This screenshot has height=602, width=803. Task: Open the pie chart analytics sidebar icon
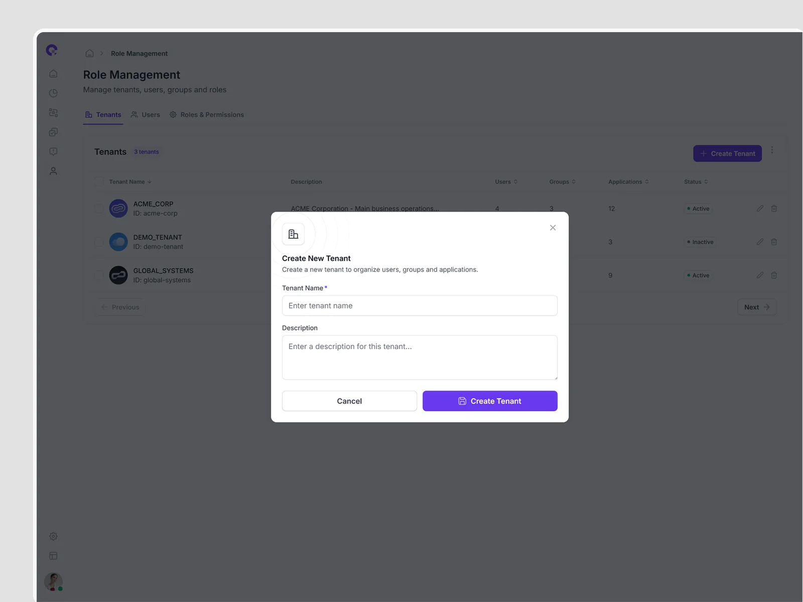[53, 93]
